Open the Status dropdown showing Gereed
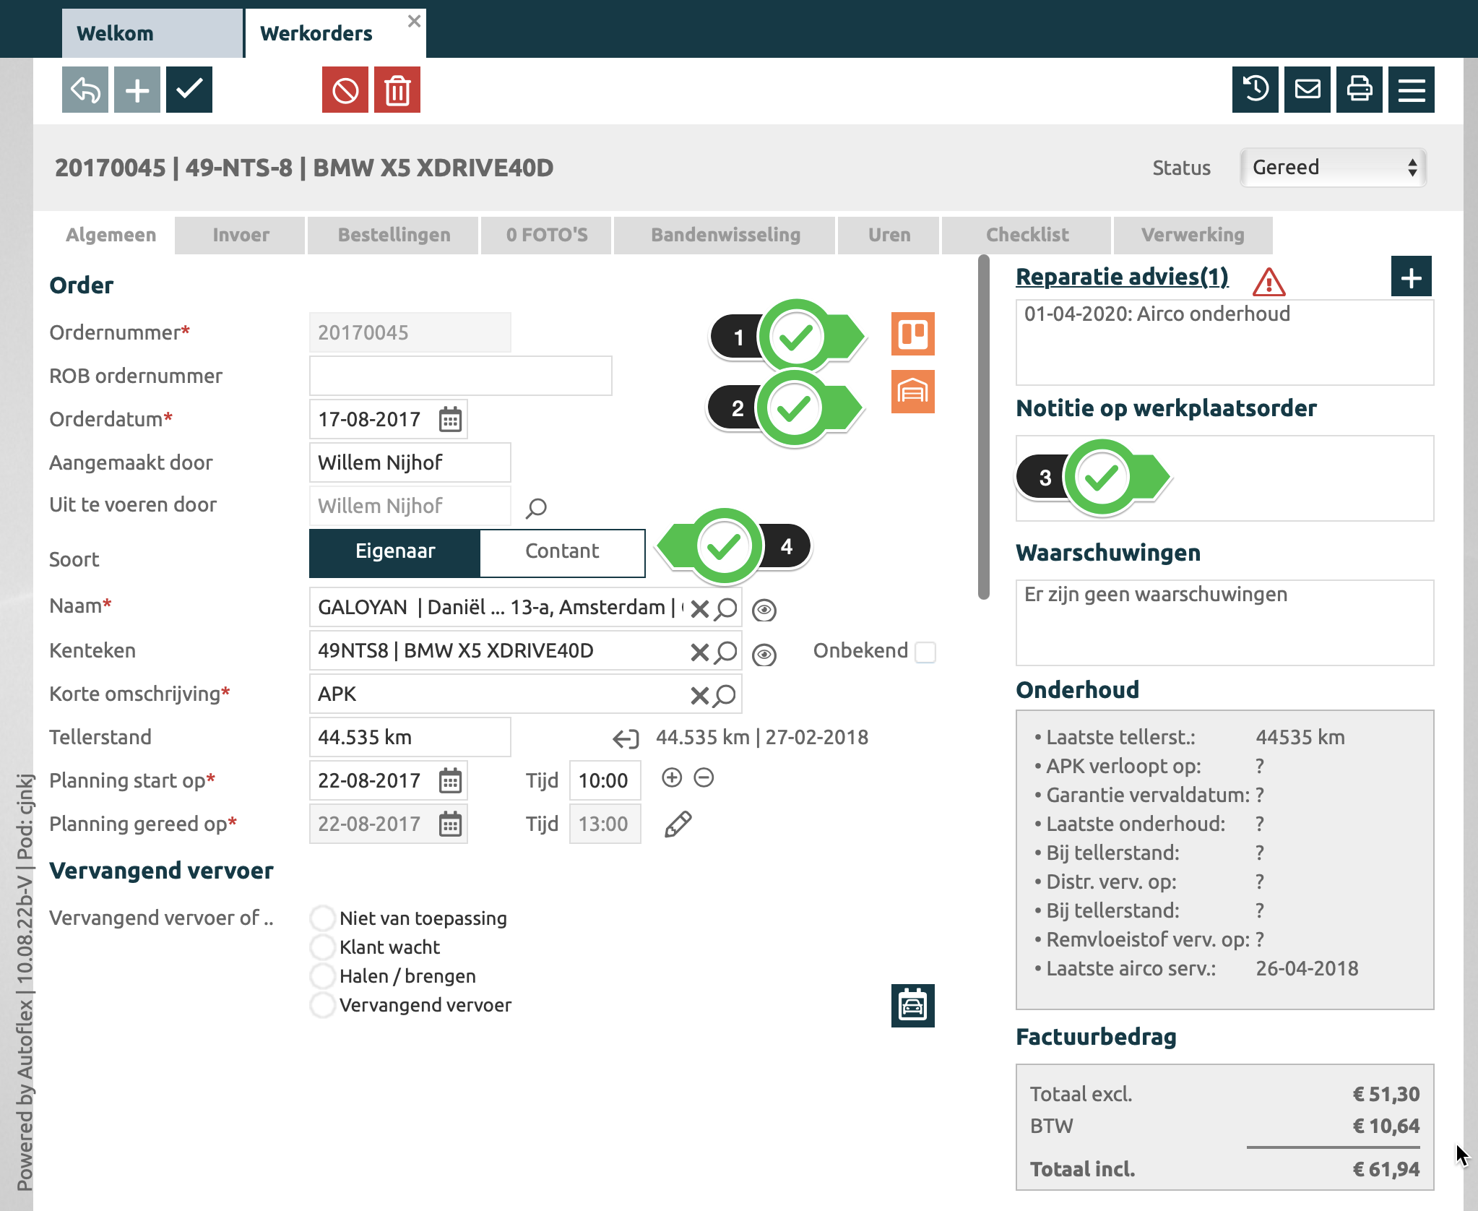1478x1211 pixels. 1333,168
